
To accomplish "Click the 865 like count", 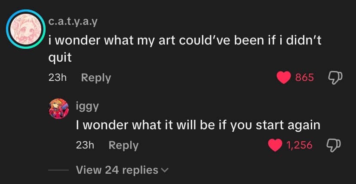I will pos(304,77).
